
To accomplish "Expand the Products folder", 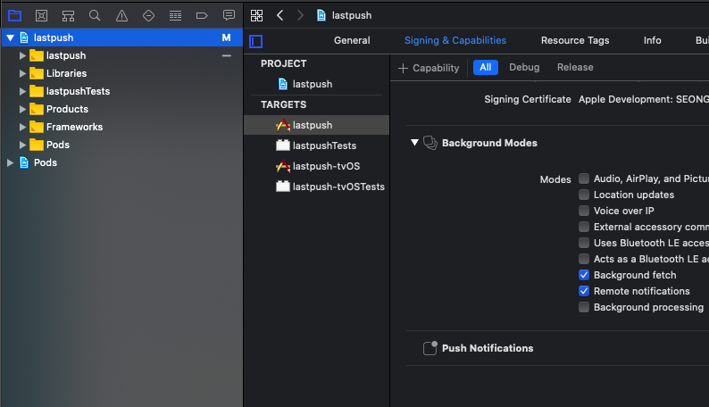I will click(x=22, y=109).
